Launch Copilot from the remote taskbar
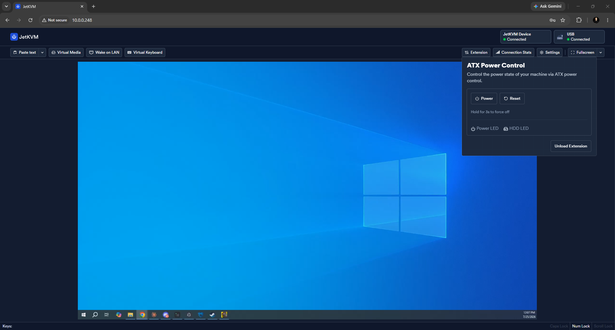The image size is (615, 330). point(119,315)
